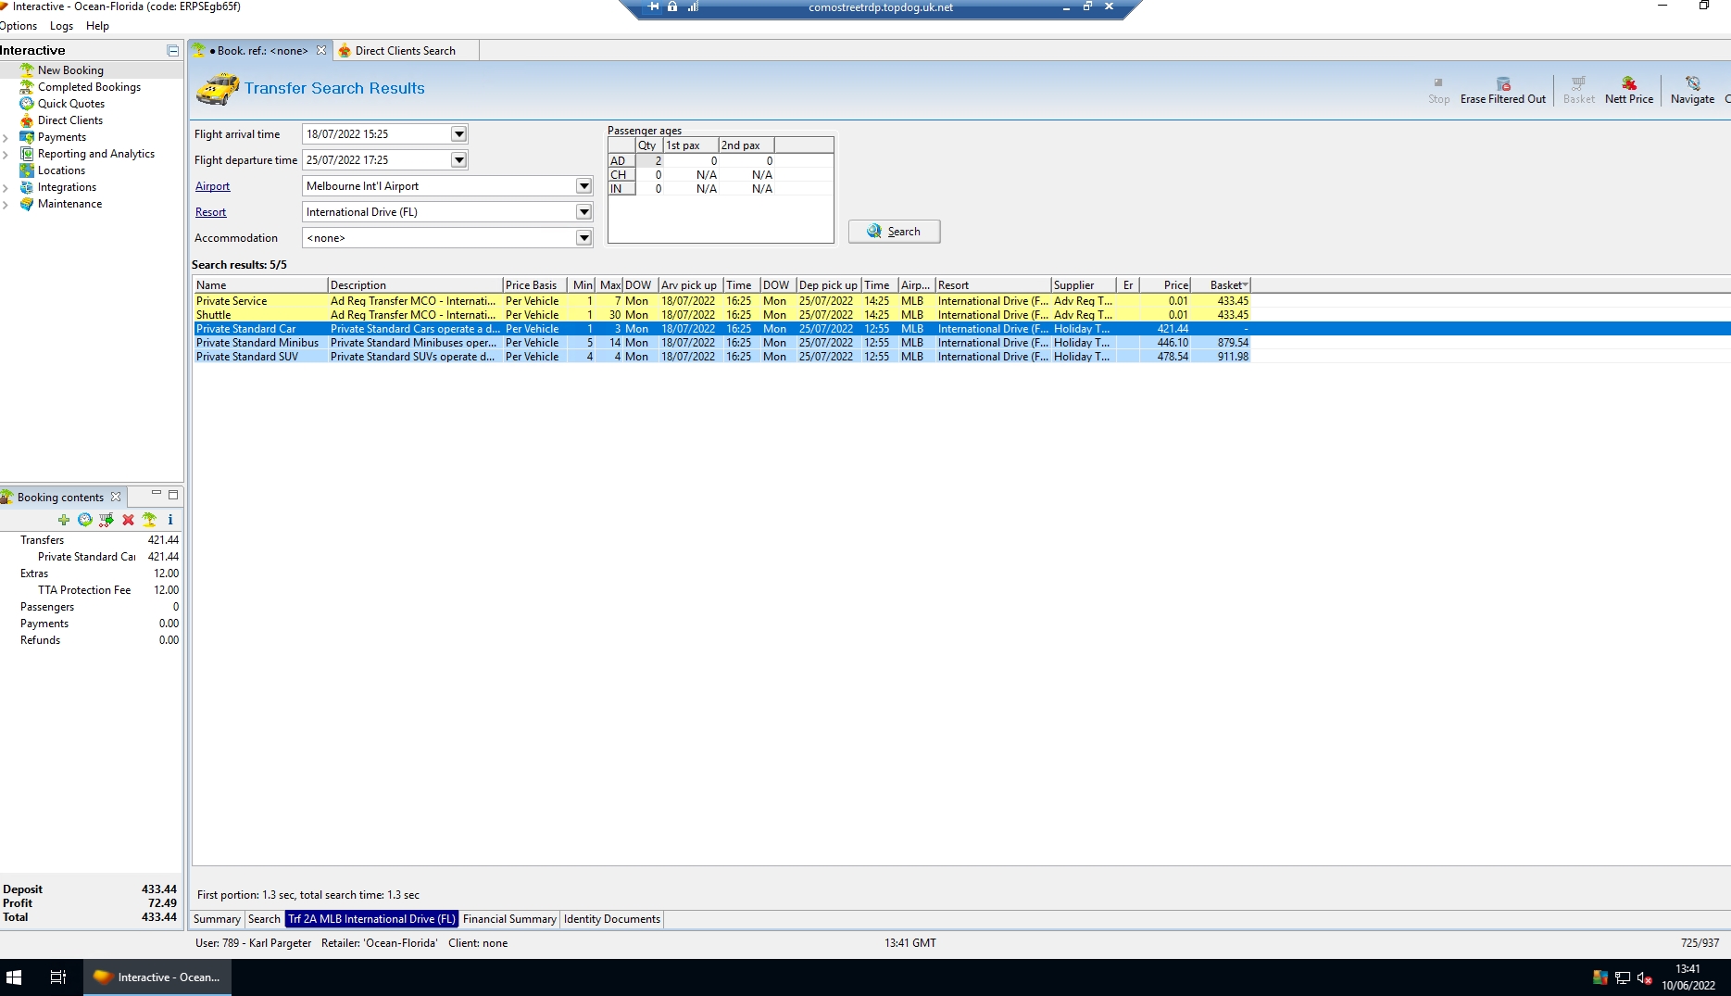1731x996 pixels.
Task: Click the Stop icon in toolbar
Action: pos(1438,84)
